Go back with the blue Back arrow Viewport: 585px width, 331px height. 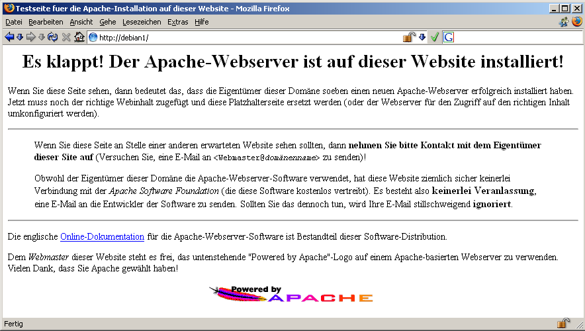point(9,37)
